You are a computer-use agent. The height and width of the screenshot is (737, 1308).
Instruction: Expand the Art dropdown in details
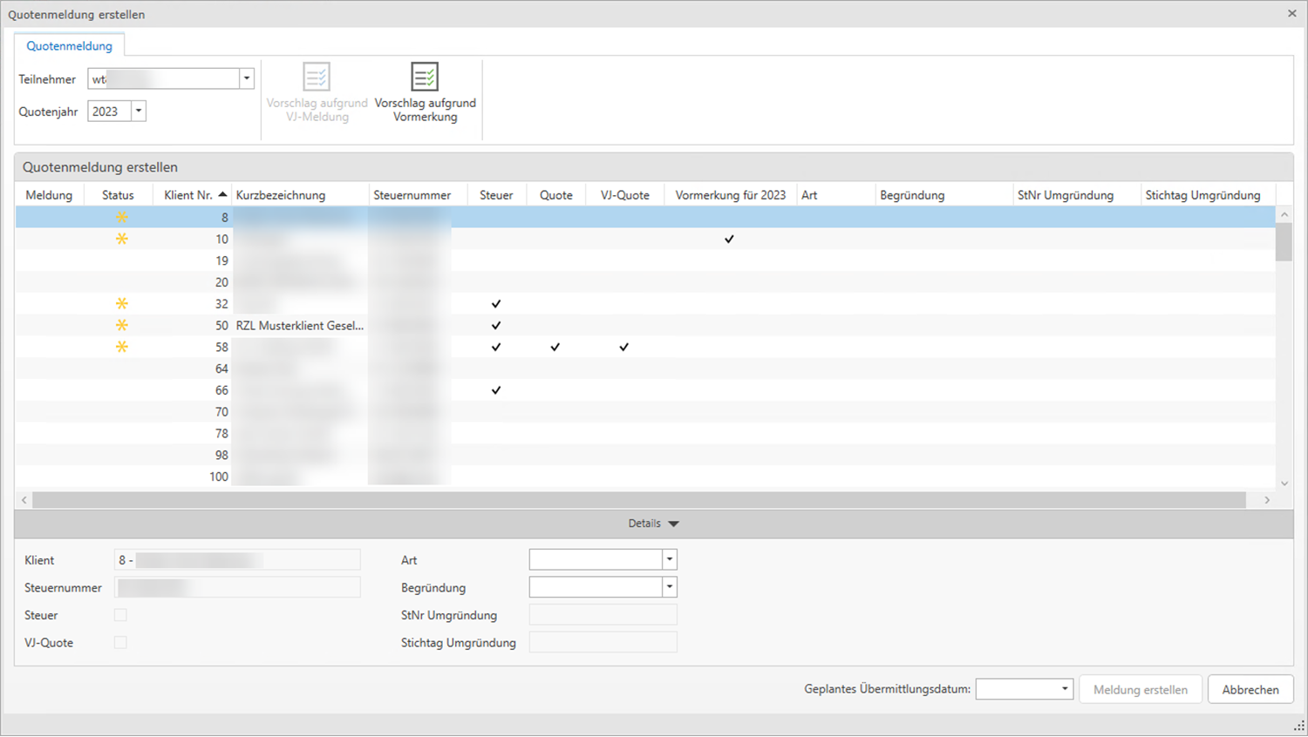[x=669, y=560]
